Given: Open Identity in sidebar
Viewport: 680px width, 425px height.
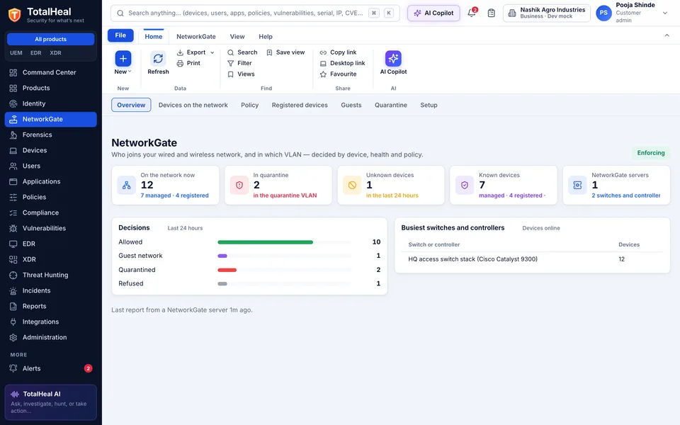Looking at the screenshot, I should coord(51,103).
